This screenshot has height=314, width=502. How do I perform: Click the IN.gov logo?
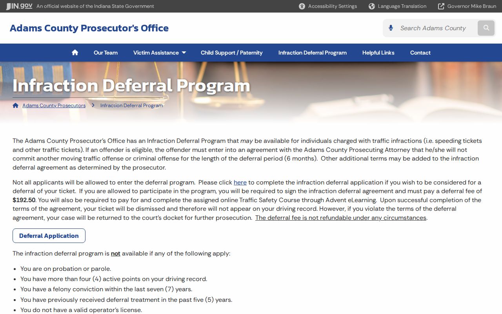pos(19,6)
